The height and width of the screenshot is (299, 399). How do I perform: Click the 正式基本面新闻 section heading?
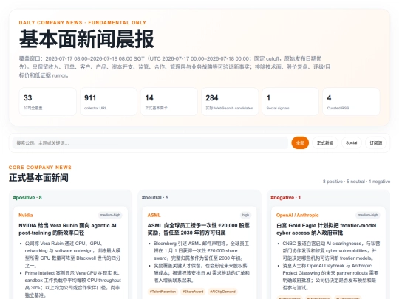[38, 178]
